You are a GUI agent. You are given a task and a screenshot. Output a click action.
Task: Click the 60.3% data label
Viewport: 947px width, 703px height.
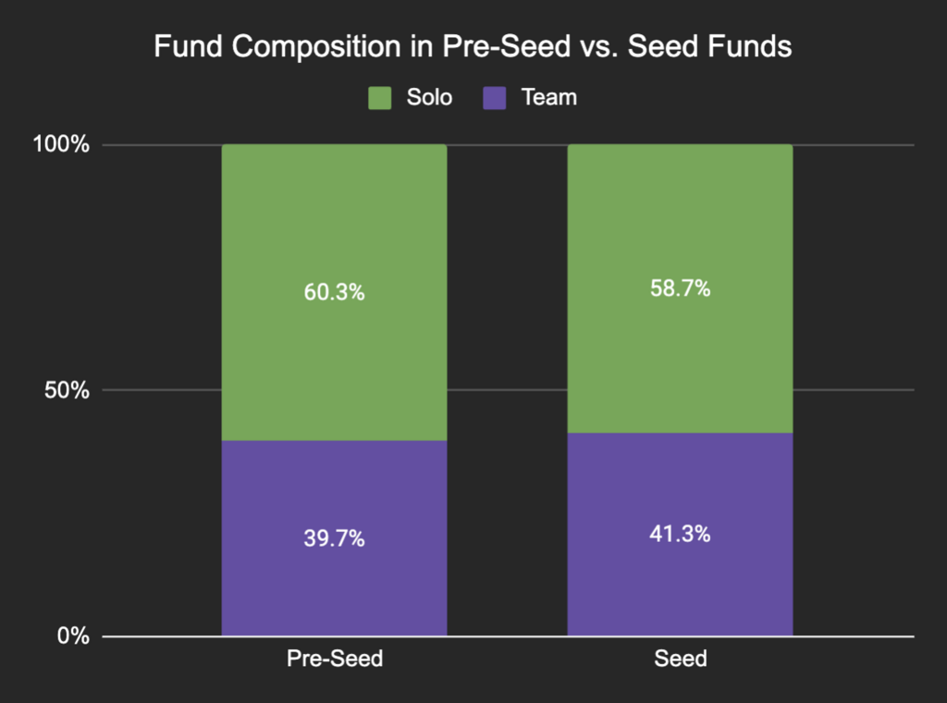pos(334,293)
